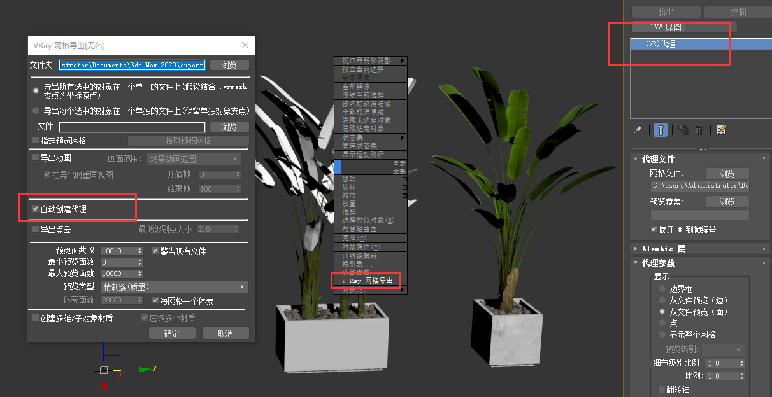Click the settings box next to 移动
Image resolution: width=772 pixels, height=397 pixels.
(404, 179)
